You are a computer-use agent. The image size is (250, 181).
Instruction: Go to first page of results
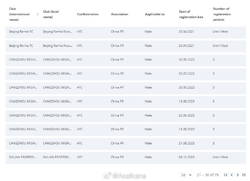click(226, 175)
